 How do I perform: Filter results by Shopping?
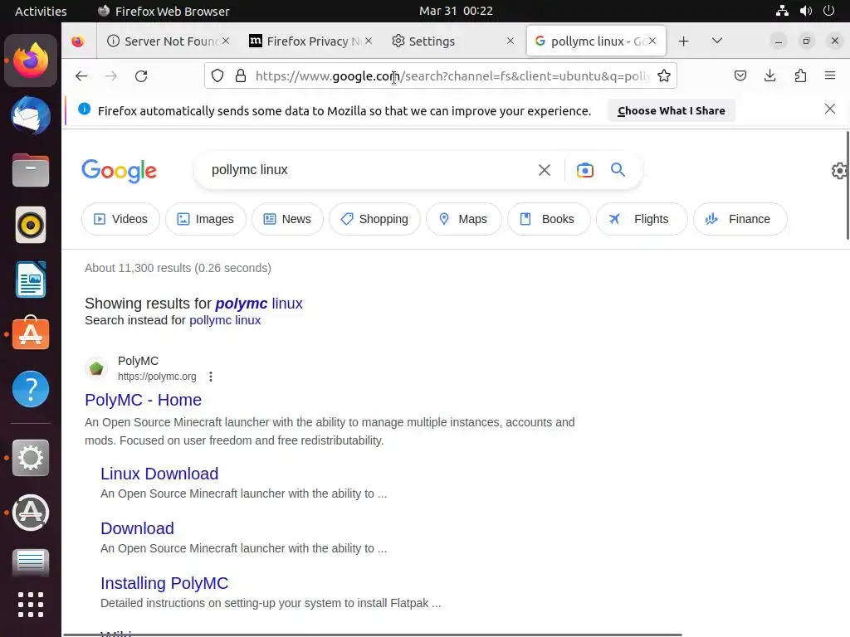(374, 219)
